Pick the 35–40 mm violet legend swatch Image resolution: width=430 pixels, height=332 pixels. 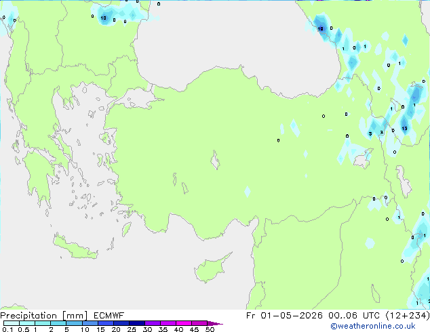(x=168, y=323)
